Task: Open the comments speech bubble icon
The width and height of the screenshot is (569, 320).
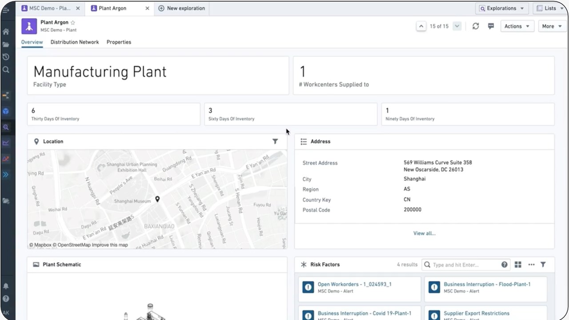Action: pos(491,26)
